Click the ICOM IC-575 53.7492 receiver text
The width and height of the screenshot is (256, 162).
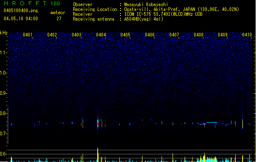click(x=163, y=14)
